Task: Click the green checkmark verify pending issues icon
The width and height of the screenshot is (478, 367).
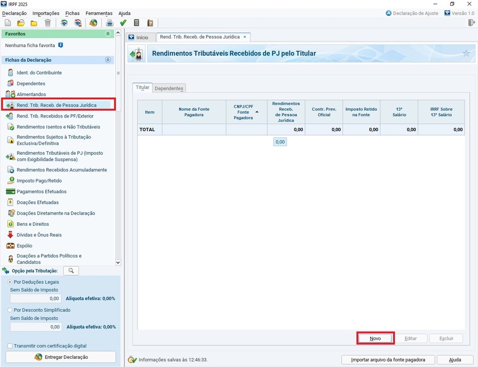Action: click(123, 23)
